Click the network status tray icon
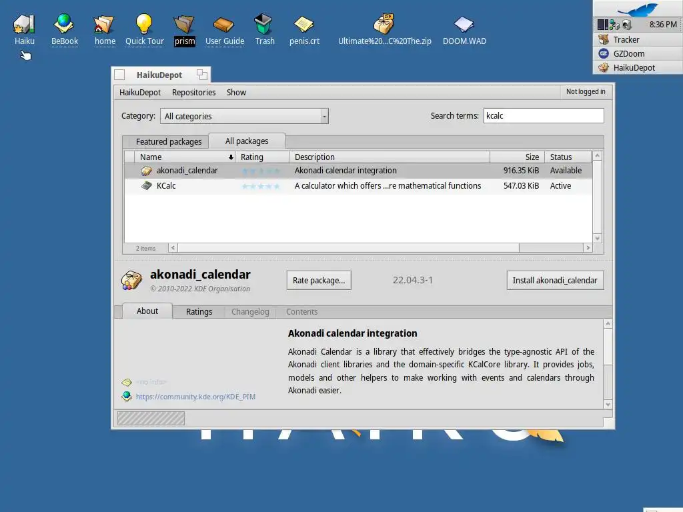 click(x=614, y=25)
